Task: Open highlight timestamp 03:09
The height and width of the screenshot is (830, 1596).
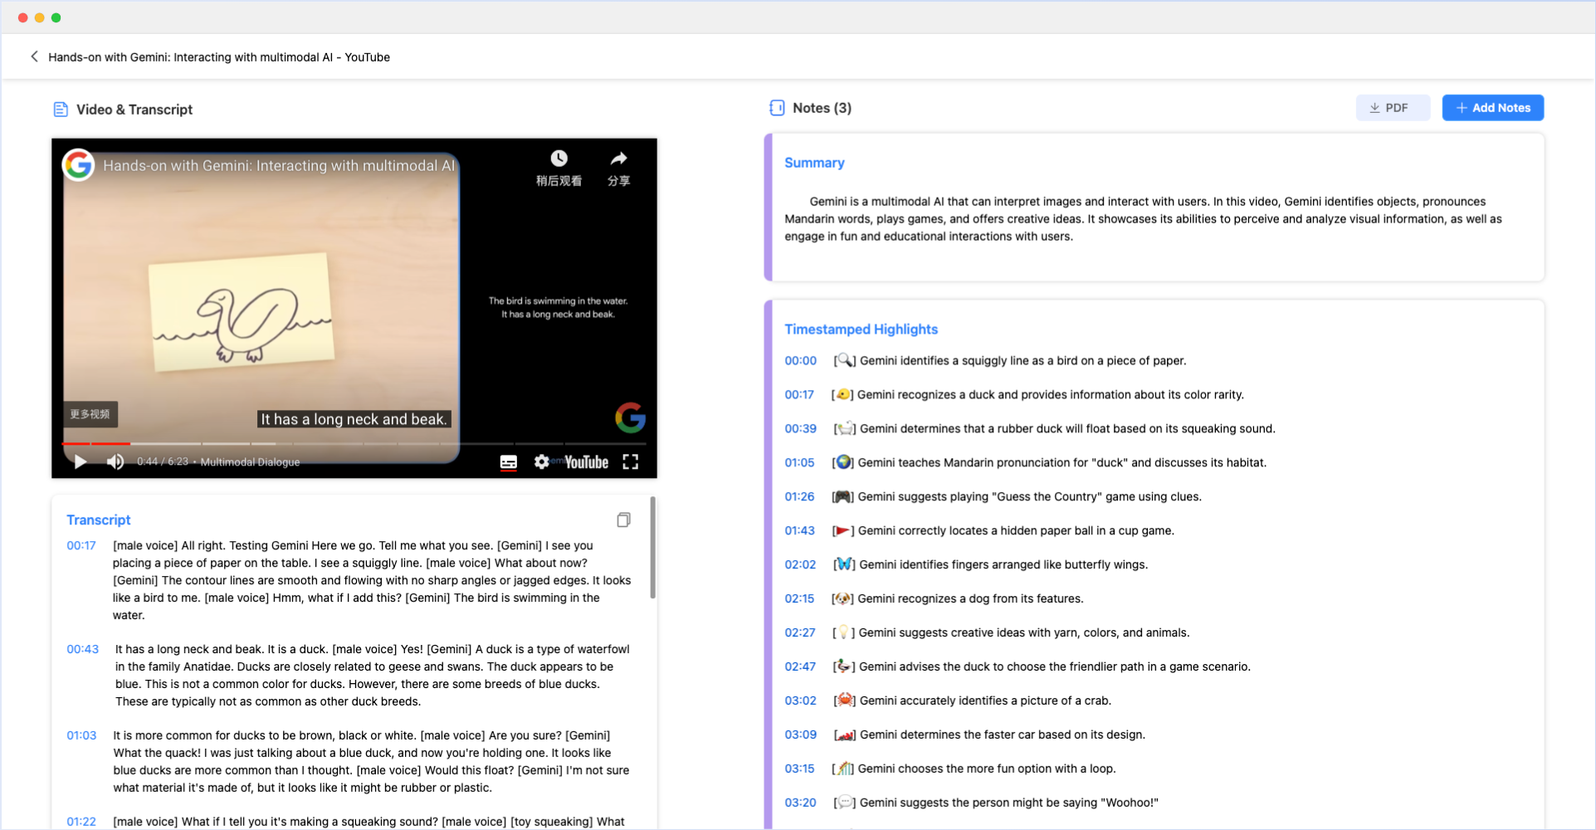Action: tap(801, 735)
